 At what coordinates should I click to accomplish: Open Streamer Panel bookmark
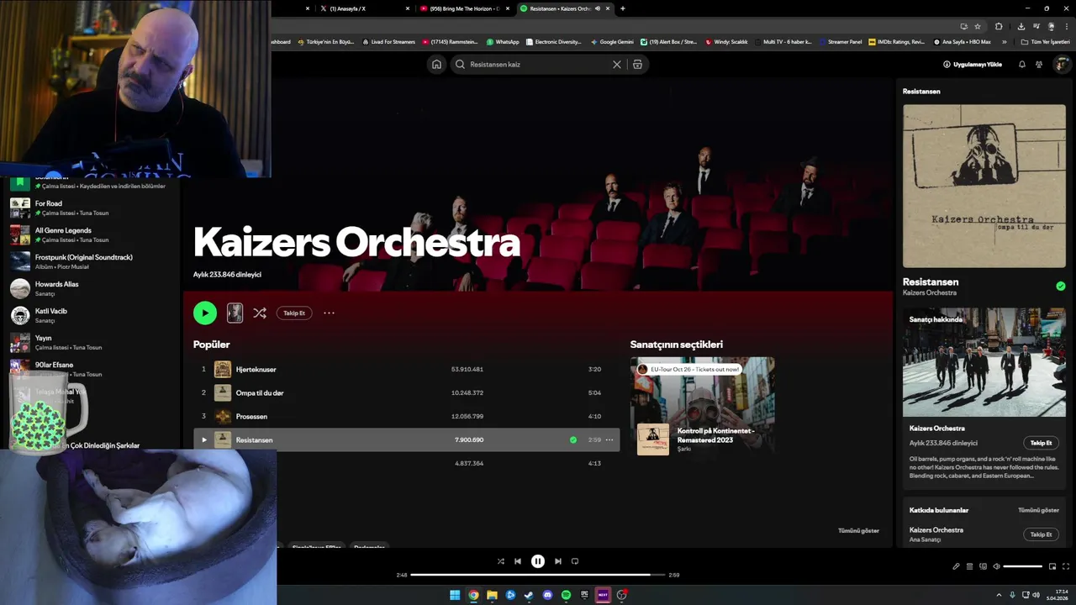840,41
